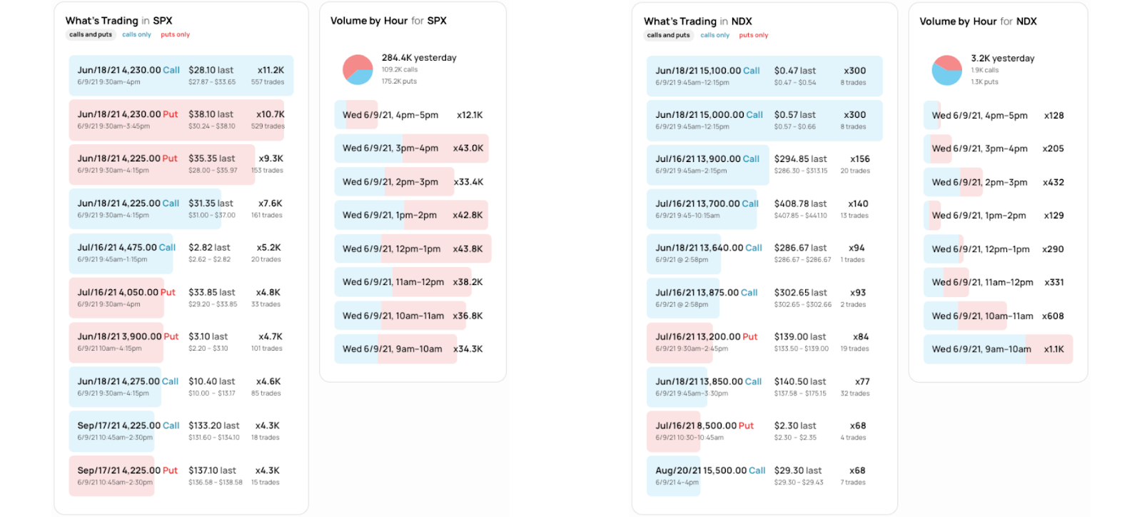The image size is (1142, 517).
Task: Click NDX 10am-11am volume bar
Action: click(997, 316)
